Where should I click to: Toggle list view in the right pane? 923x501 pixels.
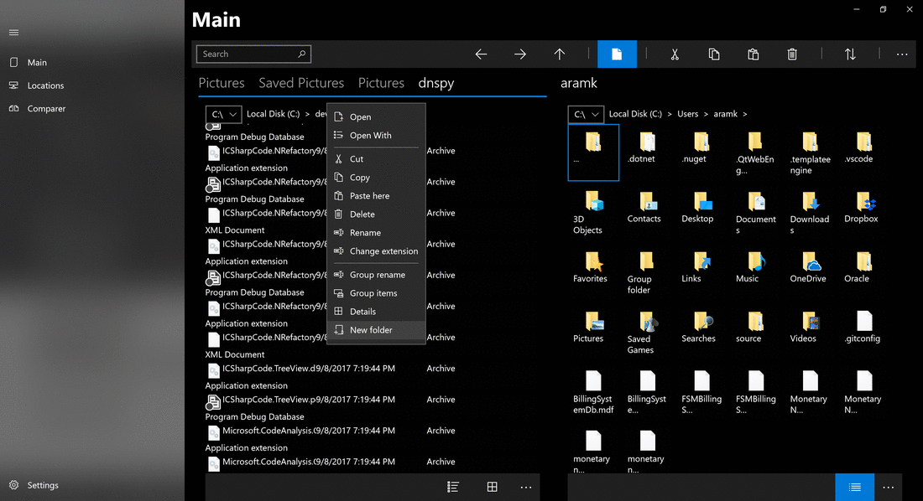pos(855,487)
